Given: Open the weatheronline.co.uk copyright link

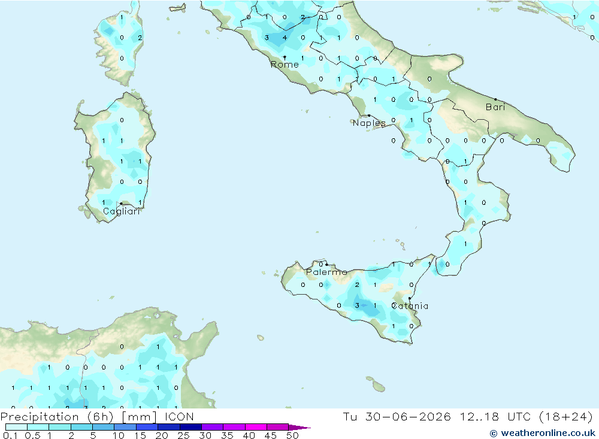Looking at the screenshot, I should (x=543, y=433).
